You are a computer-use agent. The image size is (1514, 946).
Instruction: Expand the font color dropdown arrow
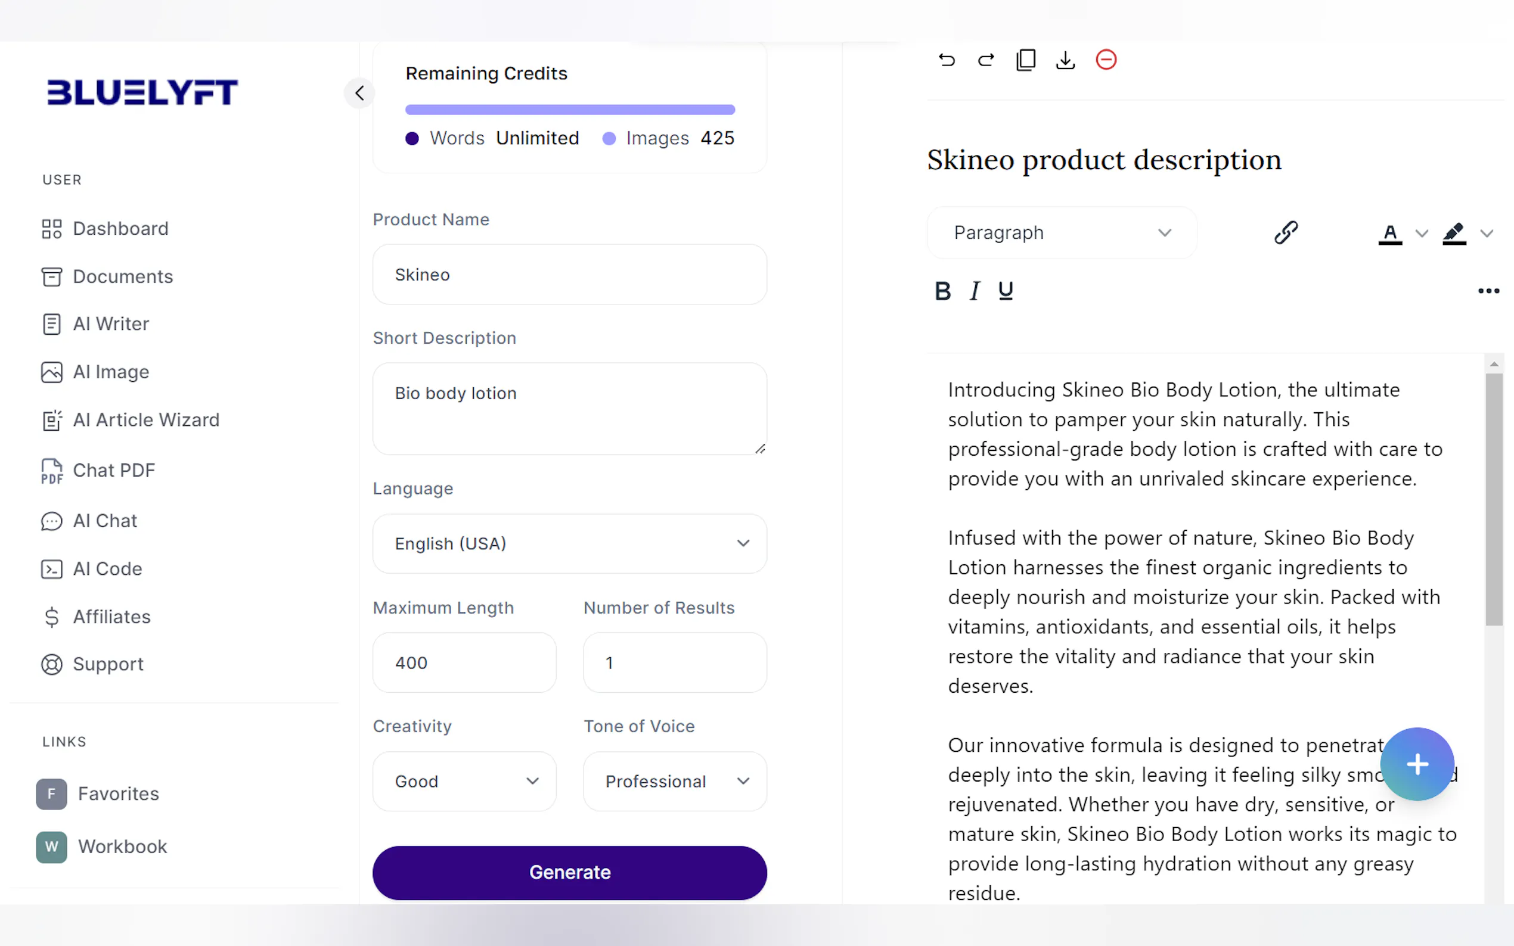pyautogui.click(x=1422, y=234)
